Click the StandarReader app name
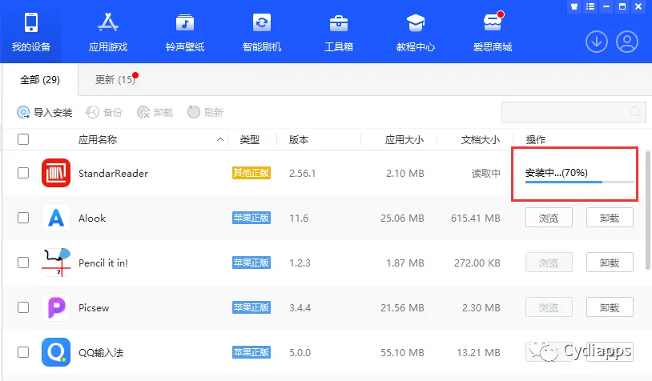Image resolution: width=652 pixels, height=381 pixels. [113, 173]
